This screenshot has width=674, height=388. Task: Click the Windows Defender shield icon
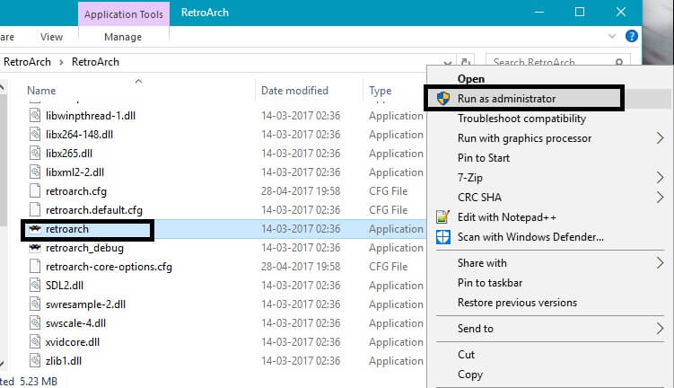point(443,236)
